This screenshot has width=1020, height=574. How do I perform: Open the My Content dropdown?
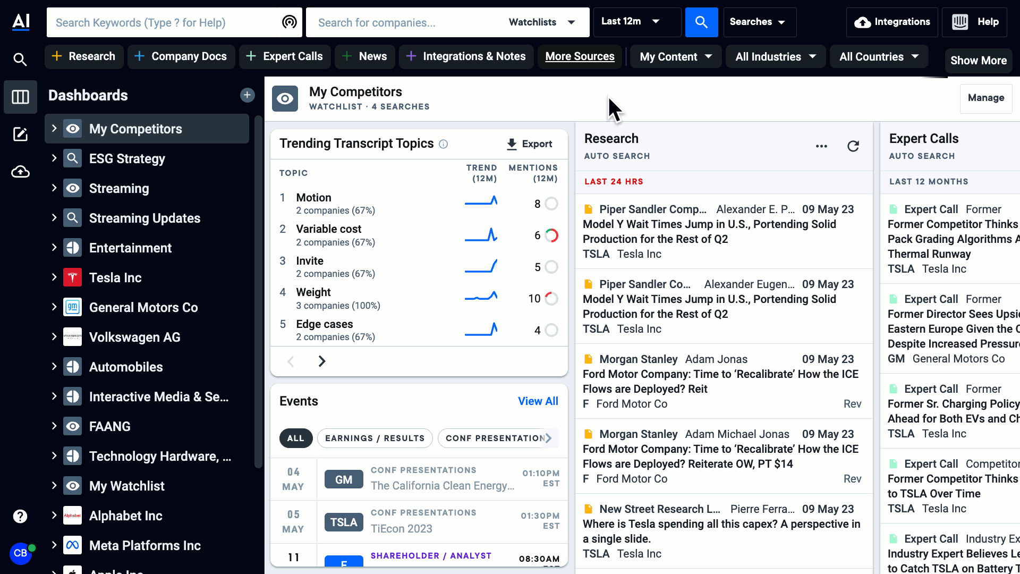676,56
